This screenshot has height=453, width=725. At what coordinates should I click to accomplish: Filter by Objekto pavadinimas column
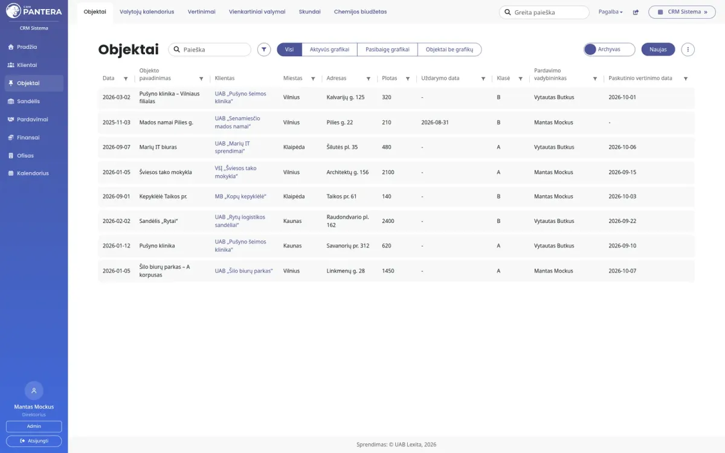point(201,79)
